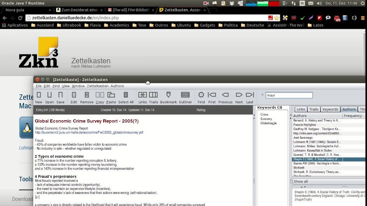Open the Academics bookmarks folder
Viewport: 367px width, 206px height.
pos(116,25)
